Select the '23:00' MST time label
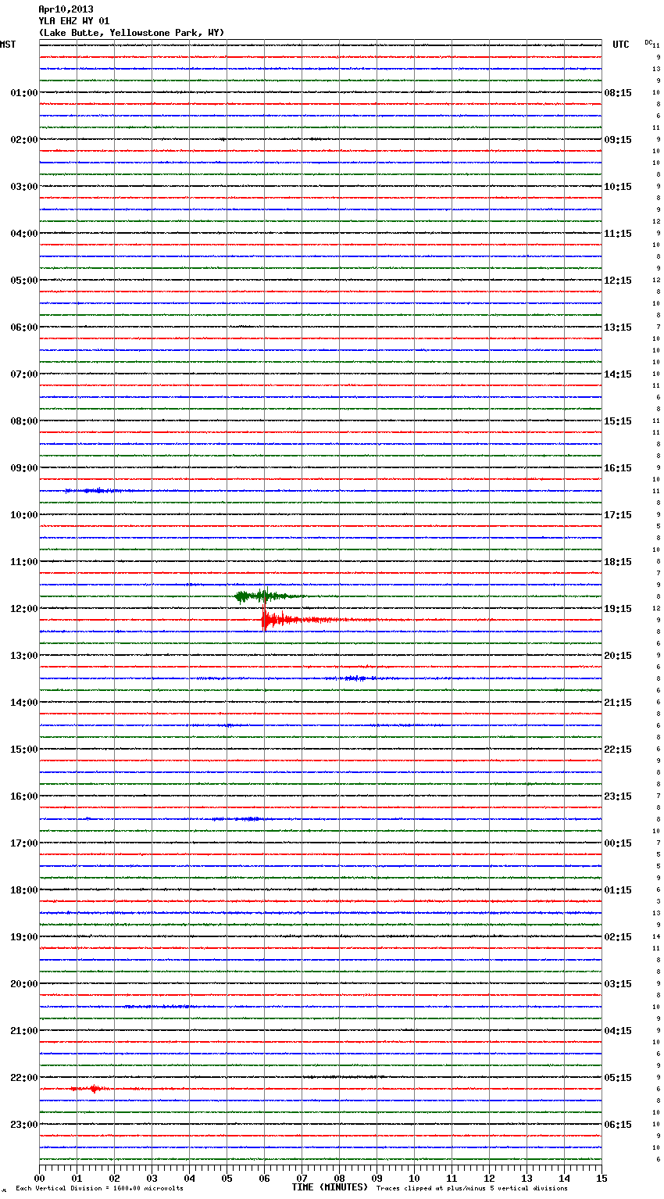Viewport: 664px width, 1199px height. 24,1125
